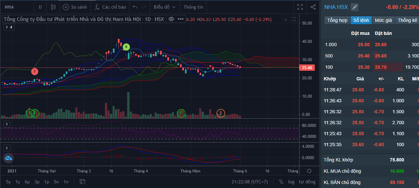Toggle the legend visibility eye icon

(171, 19)
